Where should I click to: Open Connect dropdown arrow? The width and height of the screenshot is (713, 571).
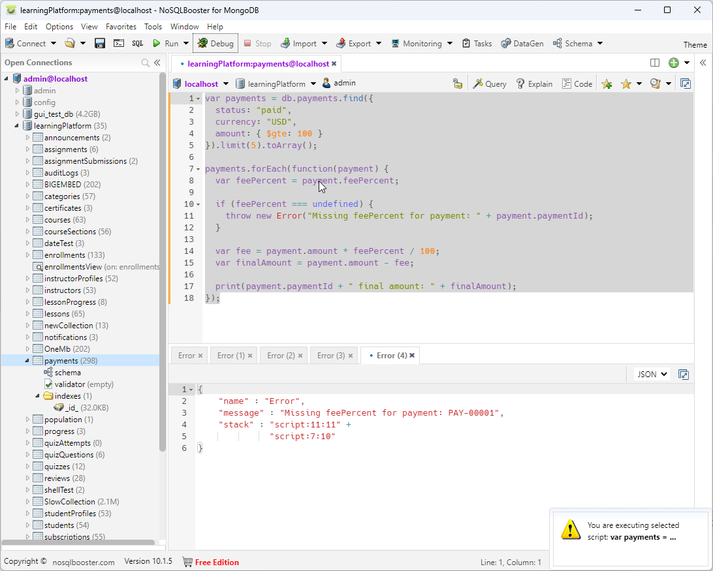tap(53, 44)
